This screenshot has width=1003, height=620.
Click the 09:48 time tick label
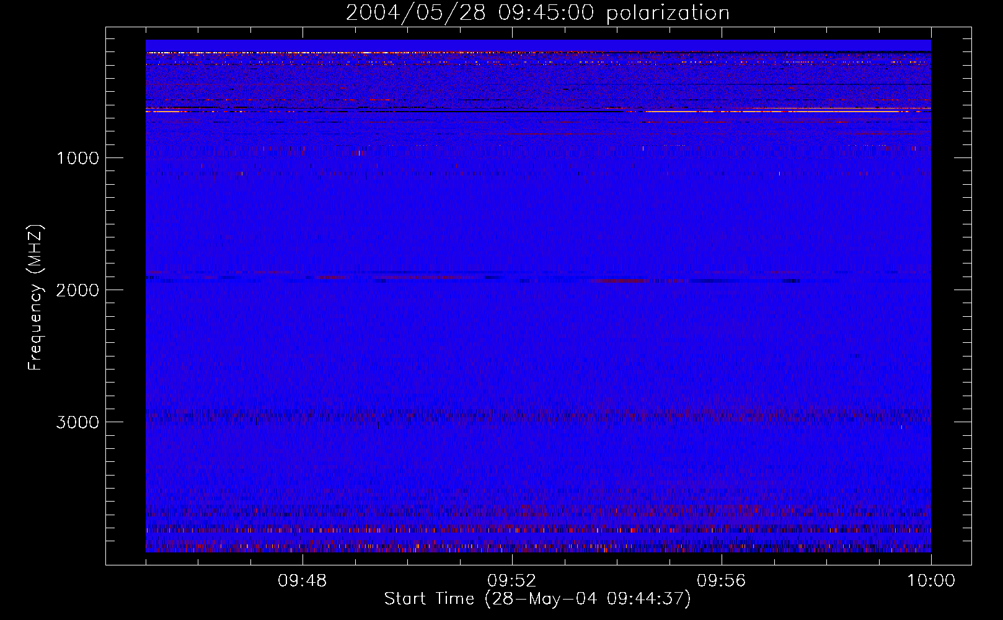[303, 581]
